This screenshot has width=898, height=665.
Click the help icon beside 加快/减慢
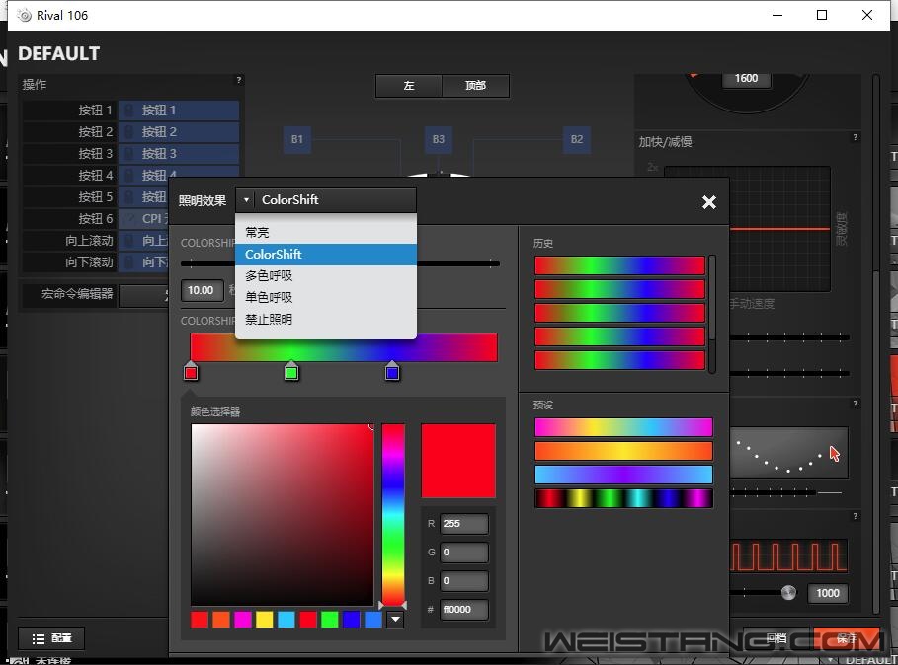pos(855,137)
